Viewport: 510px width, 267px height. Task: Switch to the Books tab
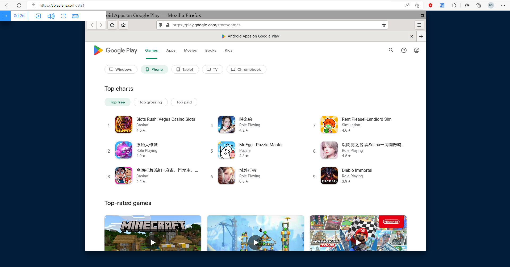(x=211, y=50)
